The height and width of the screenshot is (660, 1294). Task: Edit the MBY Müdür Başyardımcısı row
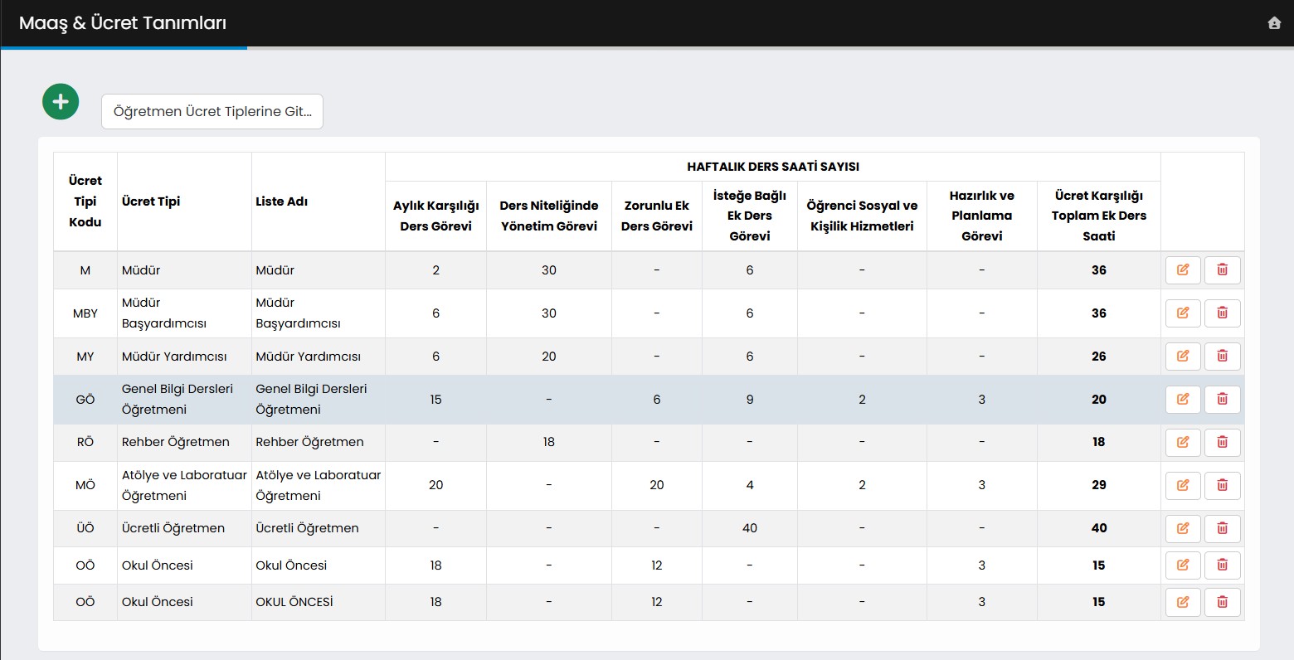coord(1183,313)
